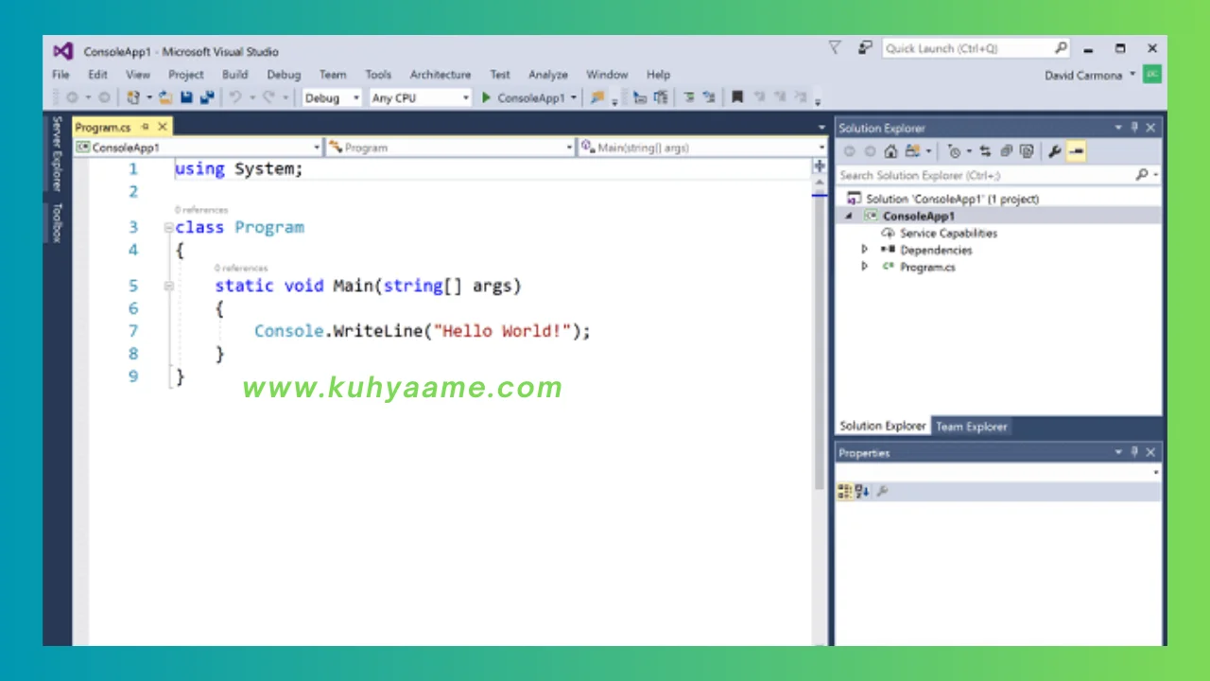Click the green DC account avatar
Screen dimensions: 1210x681
click(x=1151, y=75)
